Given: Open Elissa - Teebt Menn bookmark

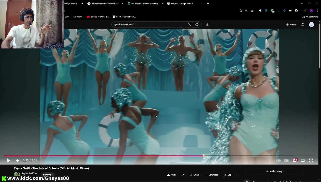Looking at the screenshot, I should [74, 17].
